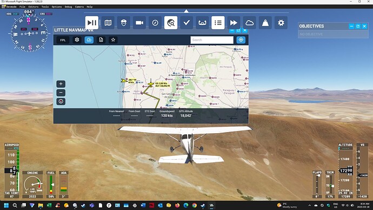Open the ATC pilot headset icon
This screenshot has height=210, width=373.
click(x=124, y=23)
